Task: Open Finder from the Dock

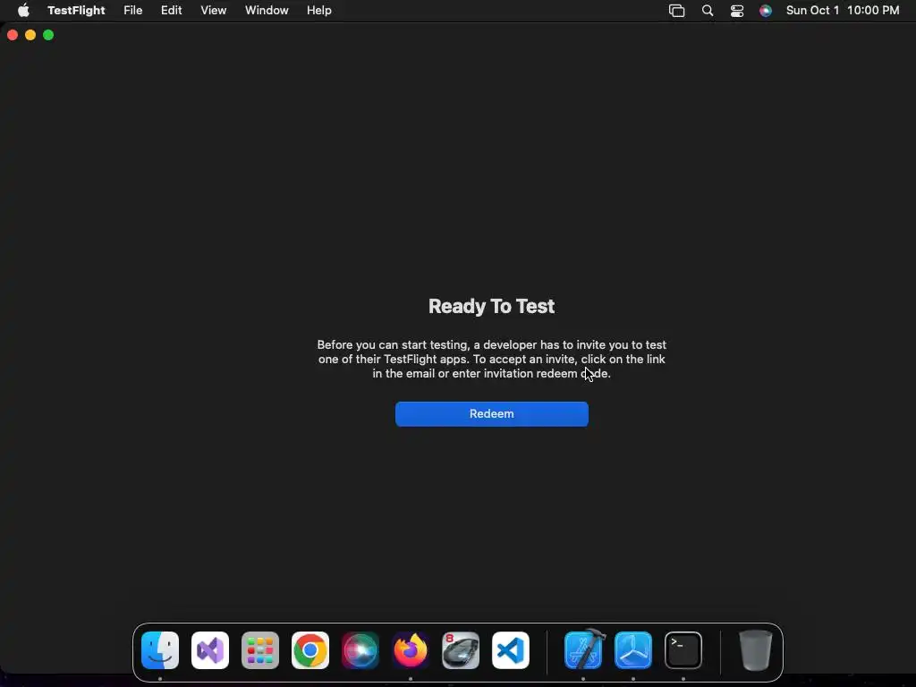Action: tap(160, 650)
